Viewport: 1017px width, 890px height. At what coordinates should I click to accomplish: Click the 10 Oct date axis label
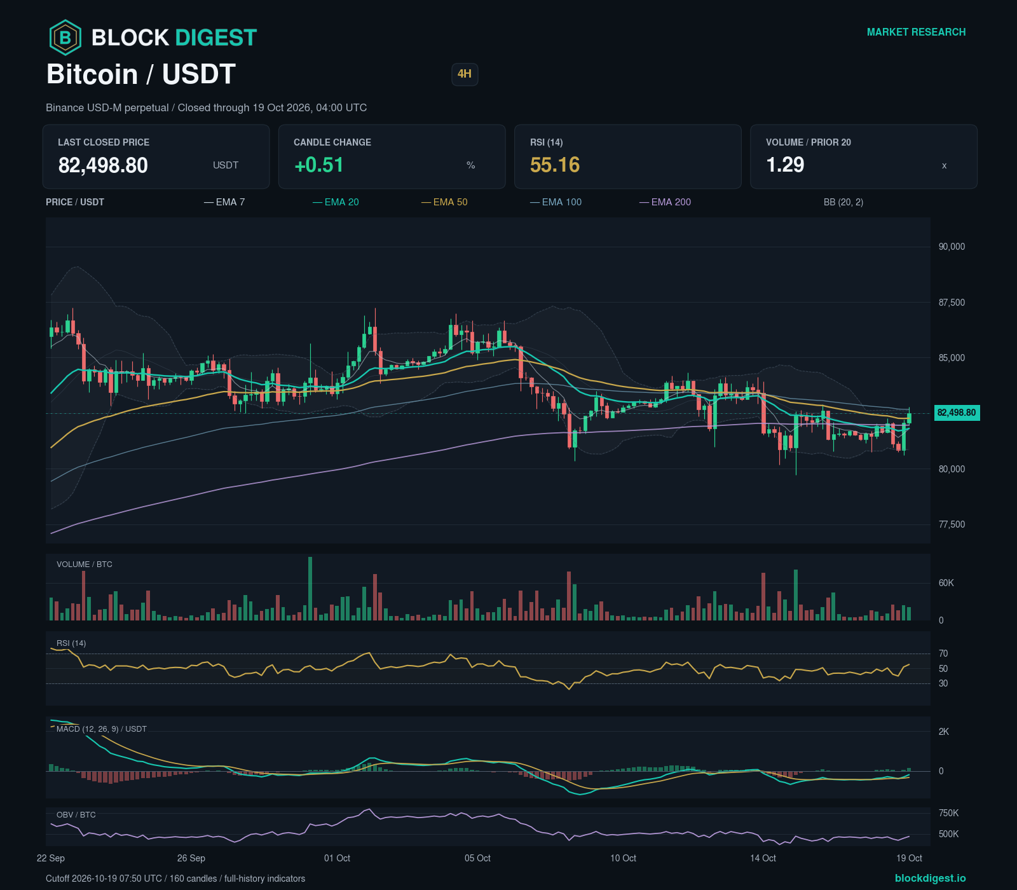click(623, 858)
